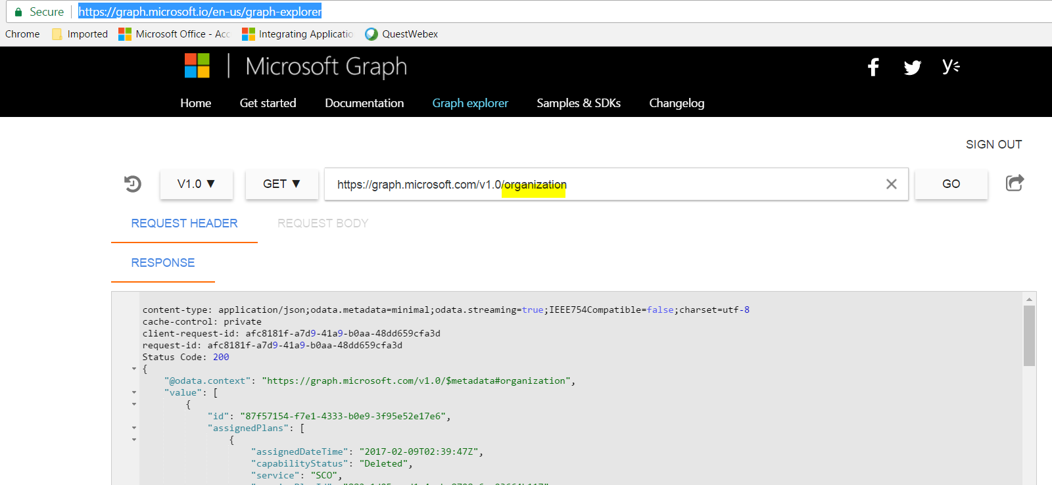Open the Yammer share icon
Screen dimensions: 1052x485
point(951,66)
